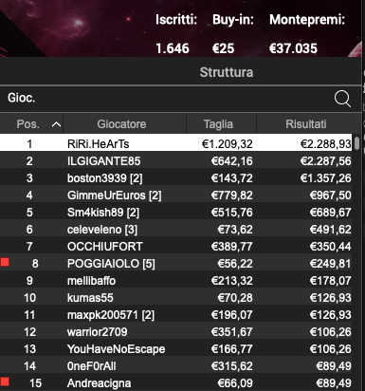This screenshot has width=365, height=391.
Task: Click the leaderboard vertical scrollbar thumb
Action: tap(356, 142)
